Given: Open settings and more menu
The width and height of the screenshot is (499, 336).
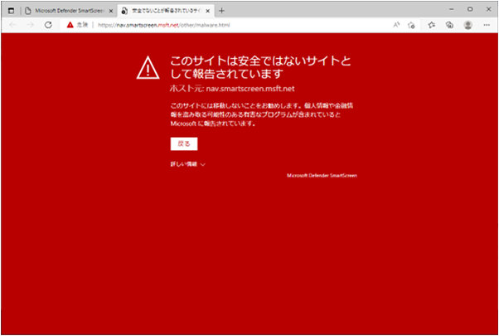Looking at the screenshot, I should (x=487, y=25).
